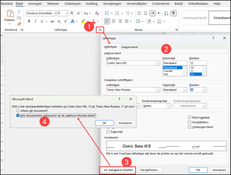Click the Teksteffecten button

pyautogui.click(x=149, y=170)
